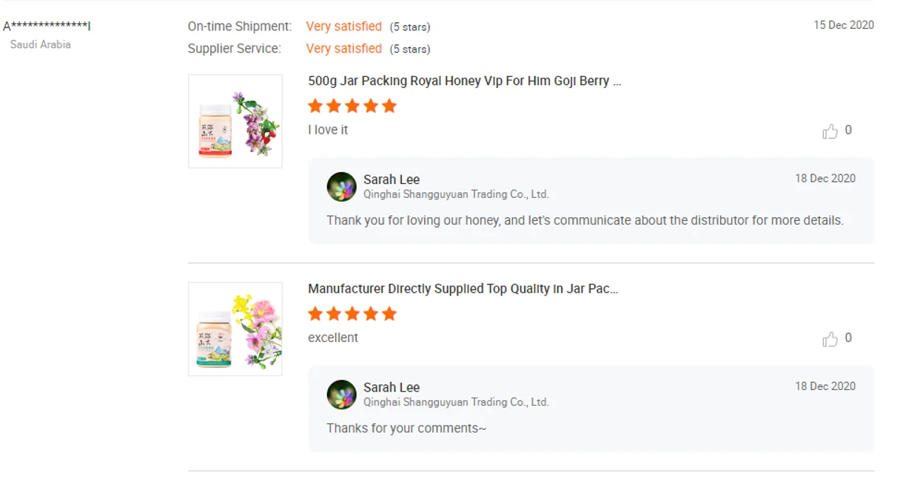Click the five-star rating above "excellent"
The image size is (897, 478).
(352, 314)
